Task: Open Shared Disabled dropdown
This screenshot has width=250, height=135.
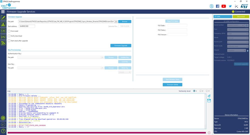Action: click(x=236, y=50)
